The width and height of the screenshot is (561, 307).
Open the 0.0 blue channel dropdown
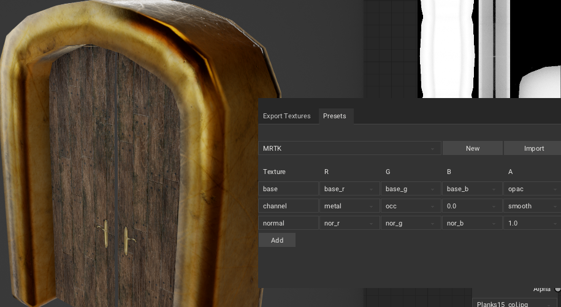[x=472, y=206]
